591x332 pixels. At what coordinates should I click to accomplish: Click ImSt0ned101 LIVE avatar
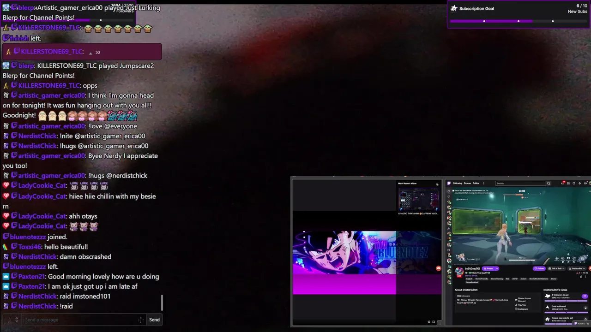[459, 272]
